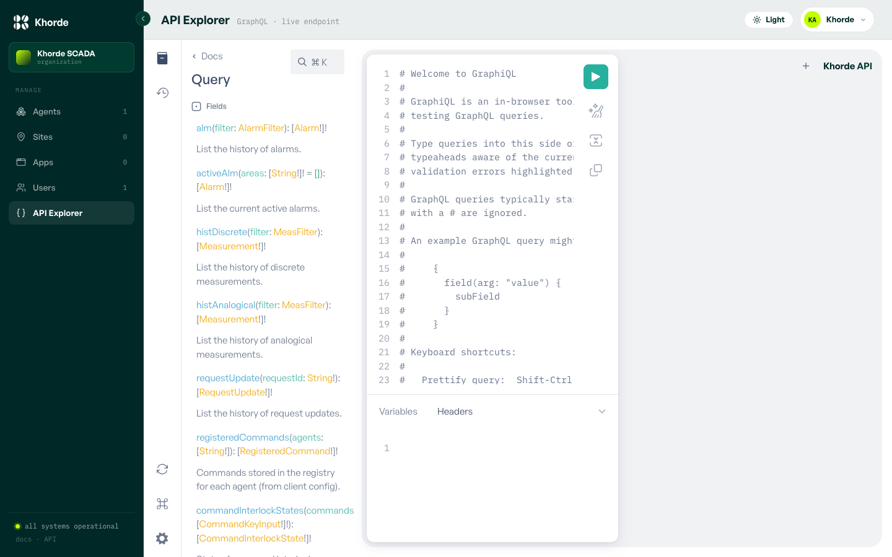Image resolution: width=892 pixels, height=557 pixels.
Task: Open CommandKeyInput type link
Action: 240,524
